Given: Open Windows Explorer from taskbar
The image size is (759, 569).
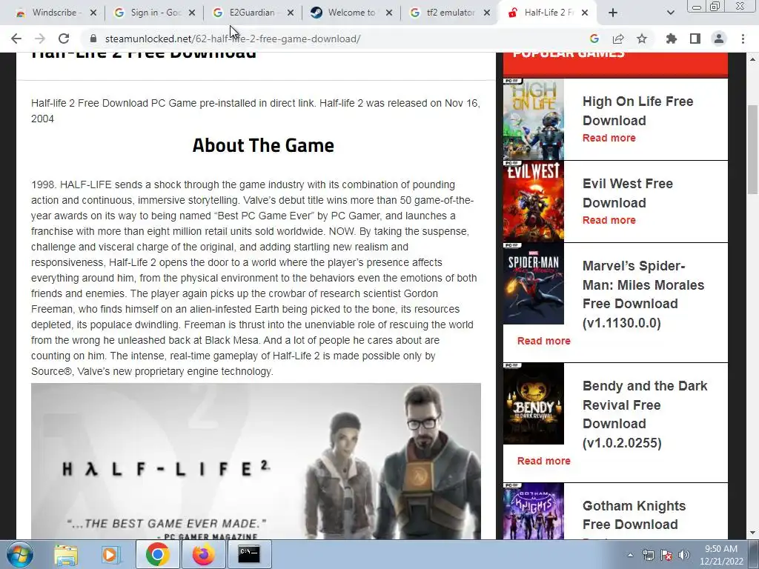Looking at the screenshot, I should coord(66,554).
